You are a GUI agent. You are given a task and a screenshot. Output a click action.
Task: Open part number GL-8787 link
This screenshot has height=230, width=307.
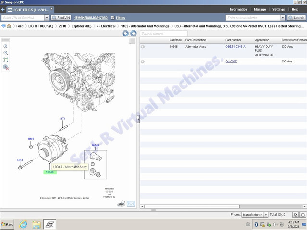[x=231, y=61]
